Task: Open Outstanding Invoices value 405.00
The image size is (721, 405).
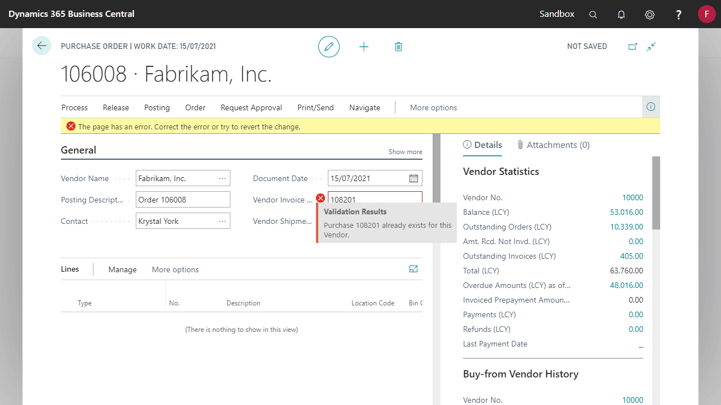Action: 631,256
